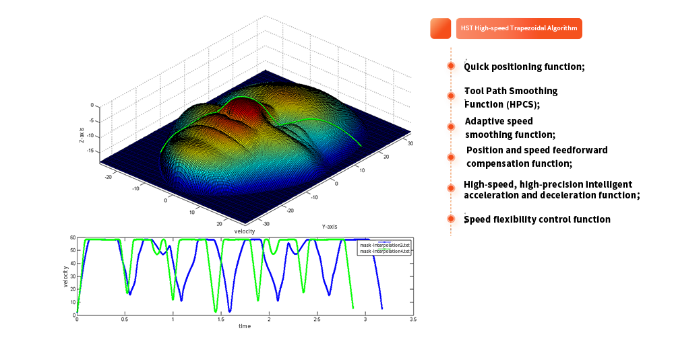Click the bullet beside Speed flexibility control
Viewport: 674px width, 343px height.
point(454,221)
